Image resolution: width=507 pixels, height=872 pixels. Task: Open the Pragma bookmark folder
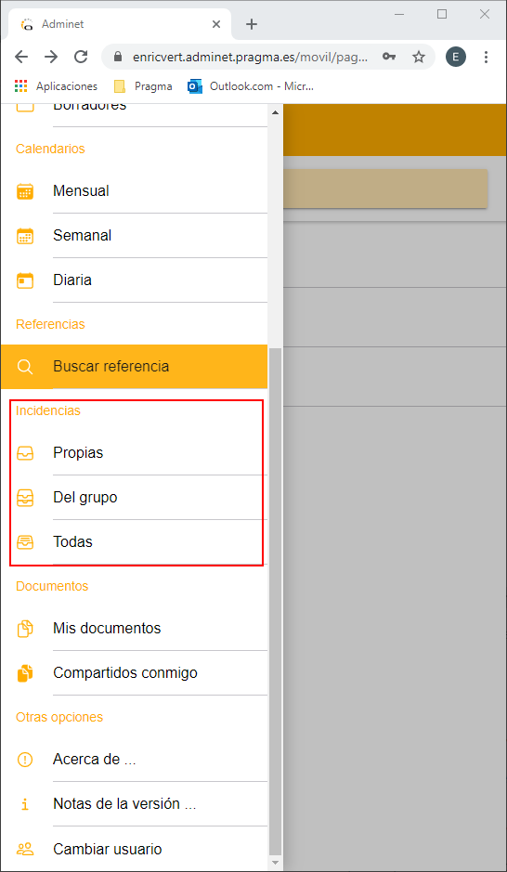click(x=143, y=86)
